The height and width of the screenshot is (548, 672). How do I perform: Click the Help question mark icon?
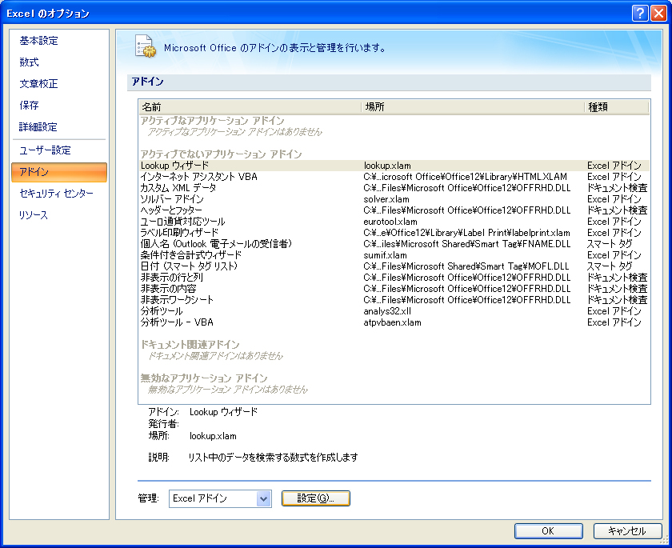coord(639,13)
